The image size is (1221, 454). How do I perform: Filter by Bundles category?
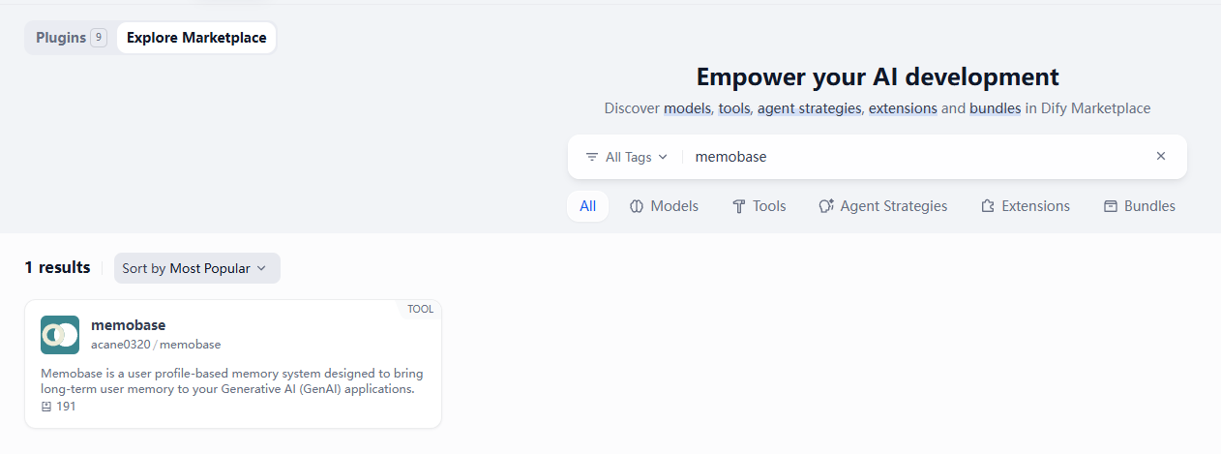[1139, 206]
